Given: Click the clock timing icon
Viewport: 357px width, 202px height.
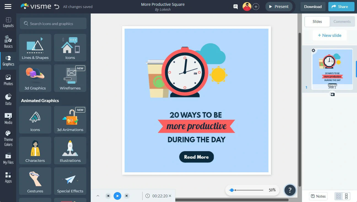Looking at the screenshot, I should (x=148, y=196).
